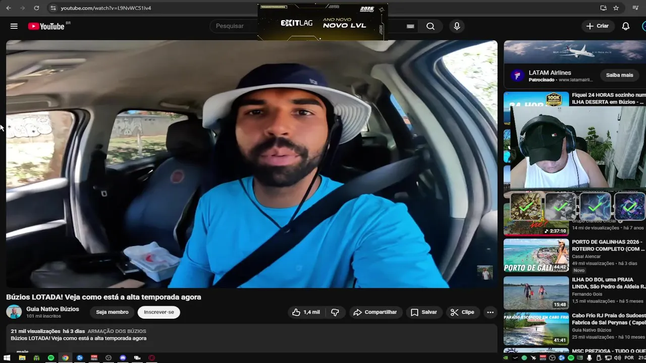Image resolution: width=646 pixels, height=363 pixels.
Task: Open Spotify from the taskbar
Action: [51, 358]
